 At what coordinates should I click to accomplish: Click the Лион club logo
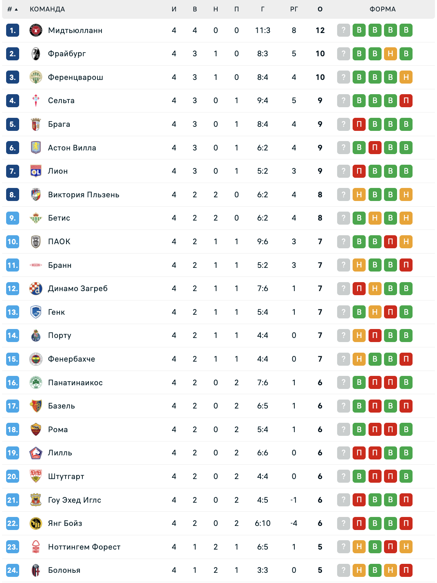(36, 171)
